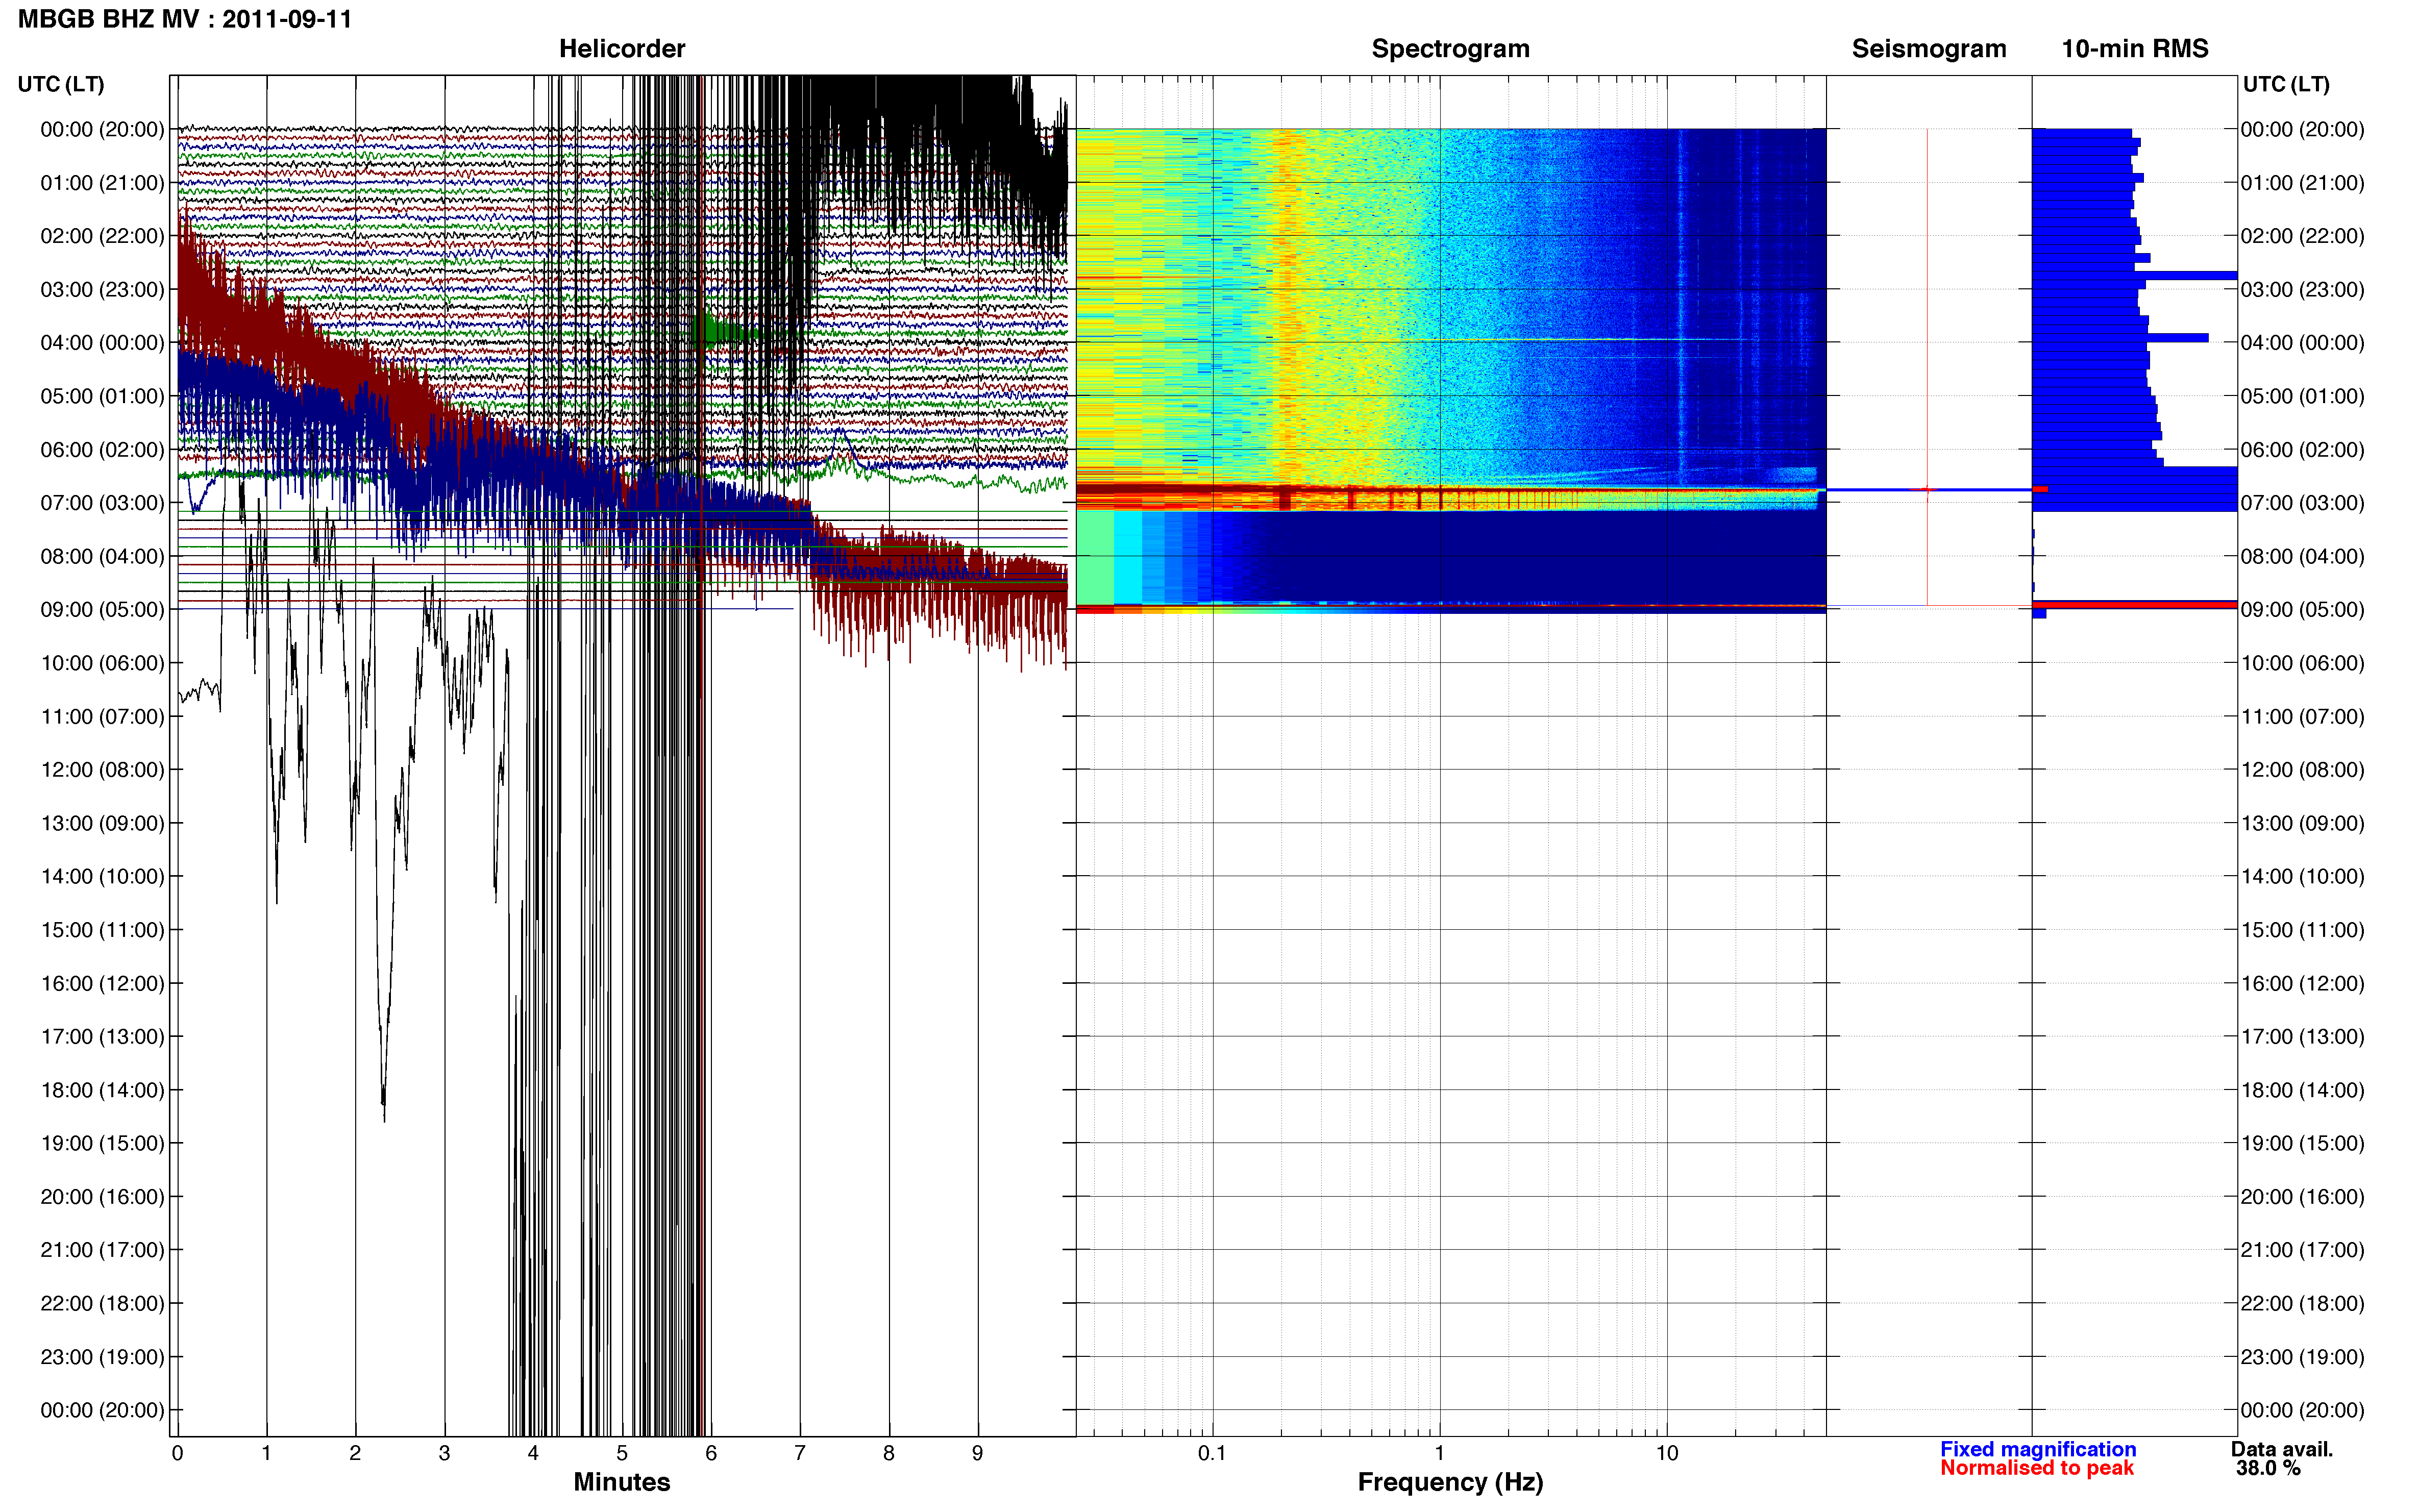Click the 'Seismogram' panel title
2419x1512 pixels.
1929,48
